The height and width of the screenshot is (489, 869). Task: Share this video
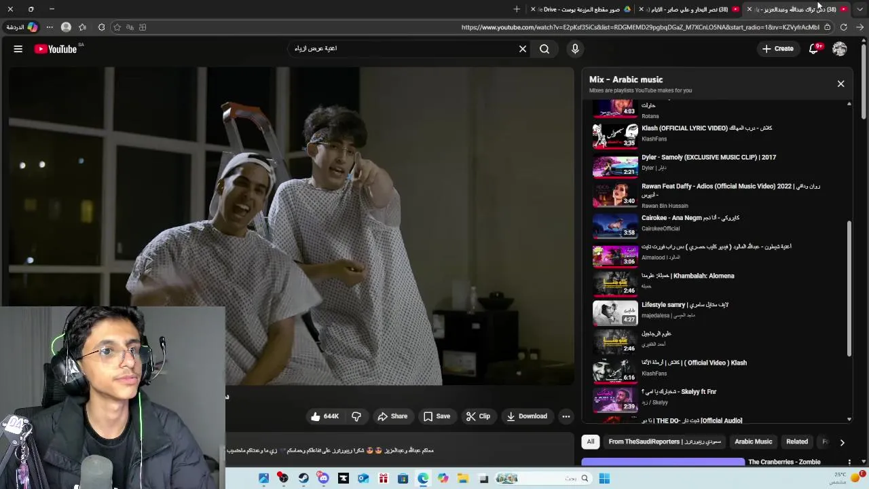tap(392, 416)
